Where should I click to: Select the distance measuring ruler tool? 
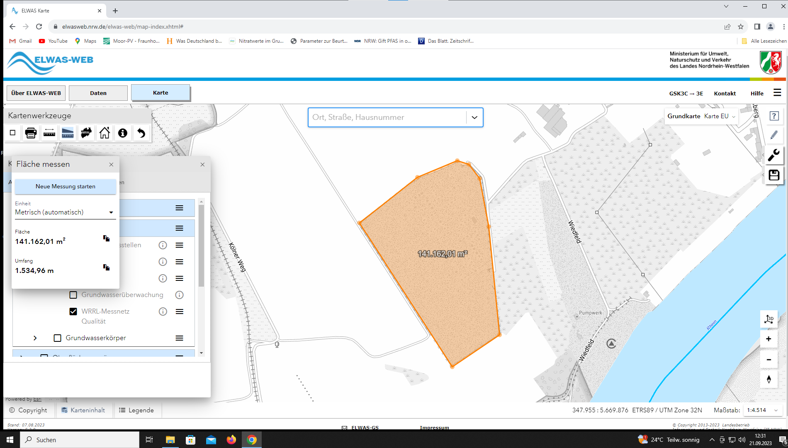pyautogui.click(x=49, y=133)
